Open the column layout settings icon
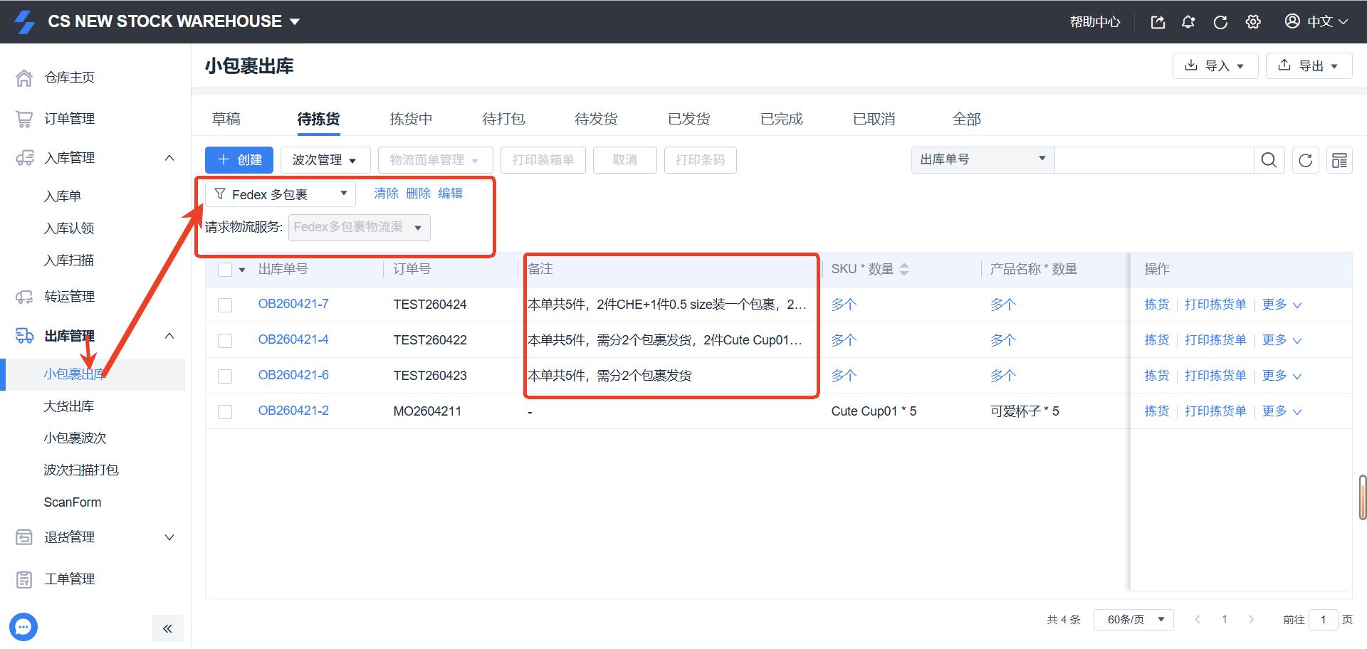This screenshot has height=649, width=1367. (1339, 160)
